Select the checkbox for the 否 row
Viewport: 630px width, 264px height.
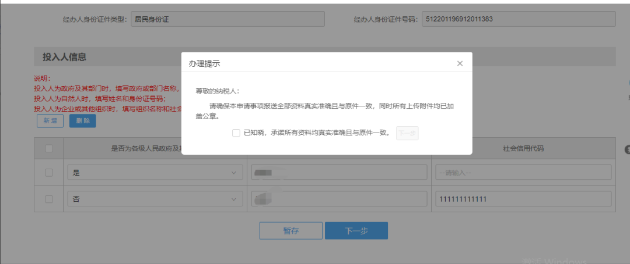(49, 199)
